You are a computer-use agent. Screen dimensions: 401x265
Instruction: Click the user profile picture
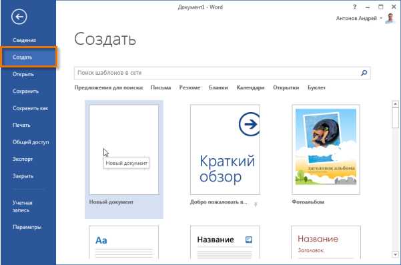click(390, 19)
